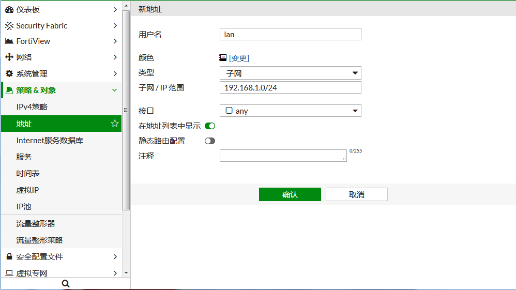516x290 pixels.
Task: Click the 网络 move-arrows icon
Action: coord(9,57)
